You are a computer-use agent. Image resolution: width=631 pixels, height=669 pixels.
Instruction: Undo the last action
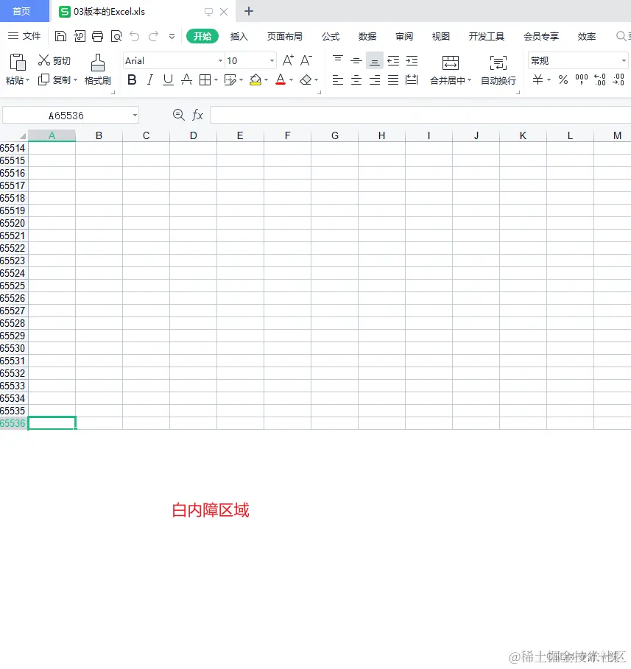click(x=135, y=36)
